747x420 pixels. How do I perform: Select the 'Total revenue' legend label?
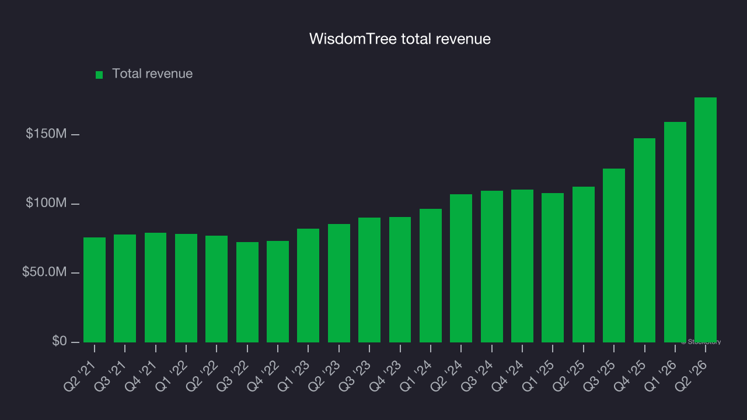tap(152, 73)
